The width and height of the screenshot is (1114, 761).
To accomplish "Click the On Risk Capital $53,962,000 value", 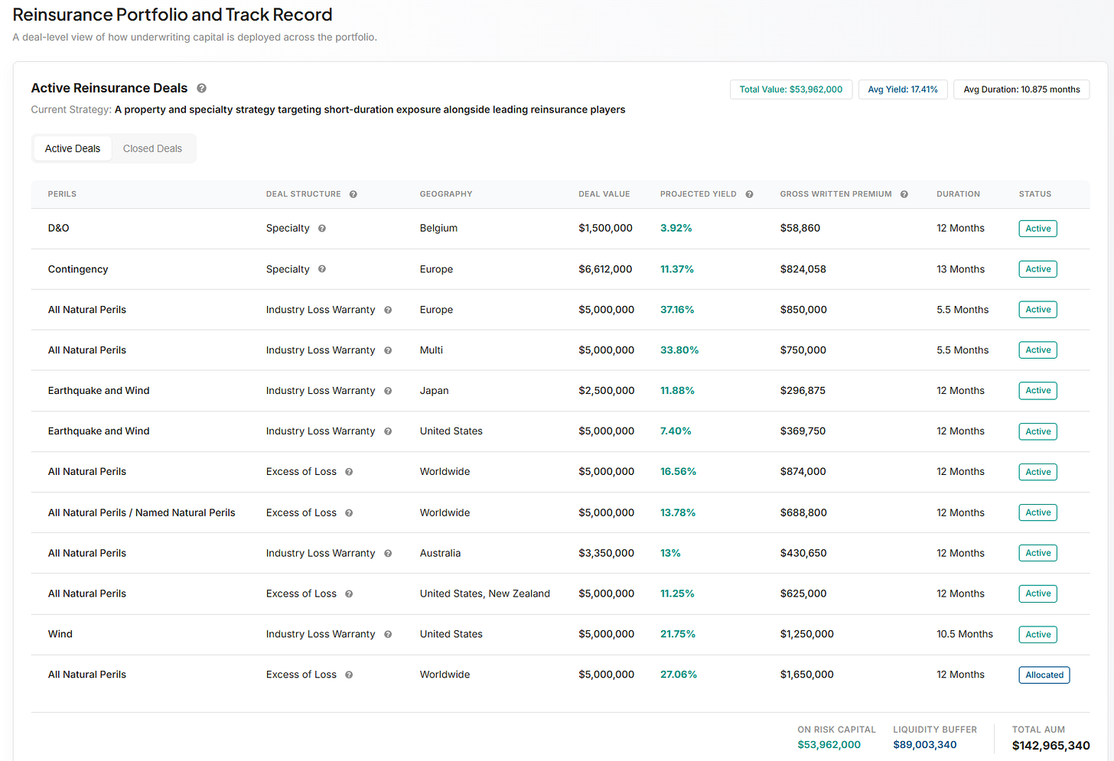I will (x=829, y=745).
